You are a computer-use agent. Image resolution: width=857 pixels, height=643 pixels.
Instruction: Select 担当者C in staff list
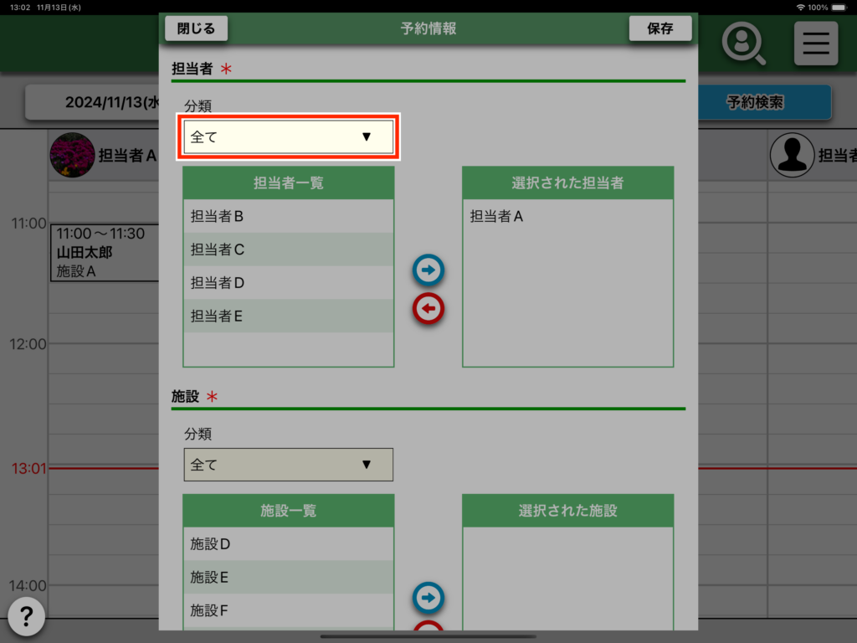pos(288,249)
